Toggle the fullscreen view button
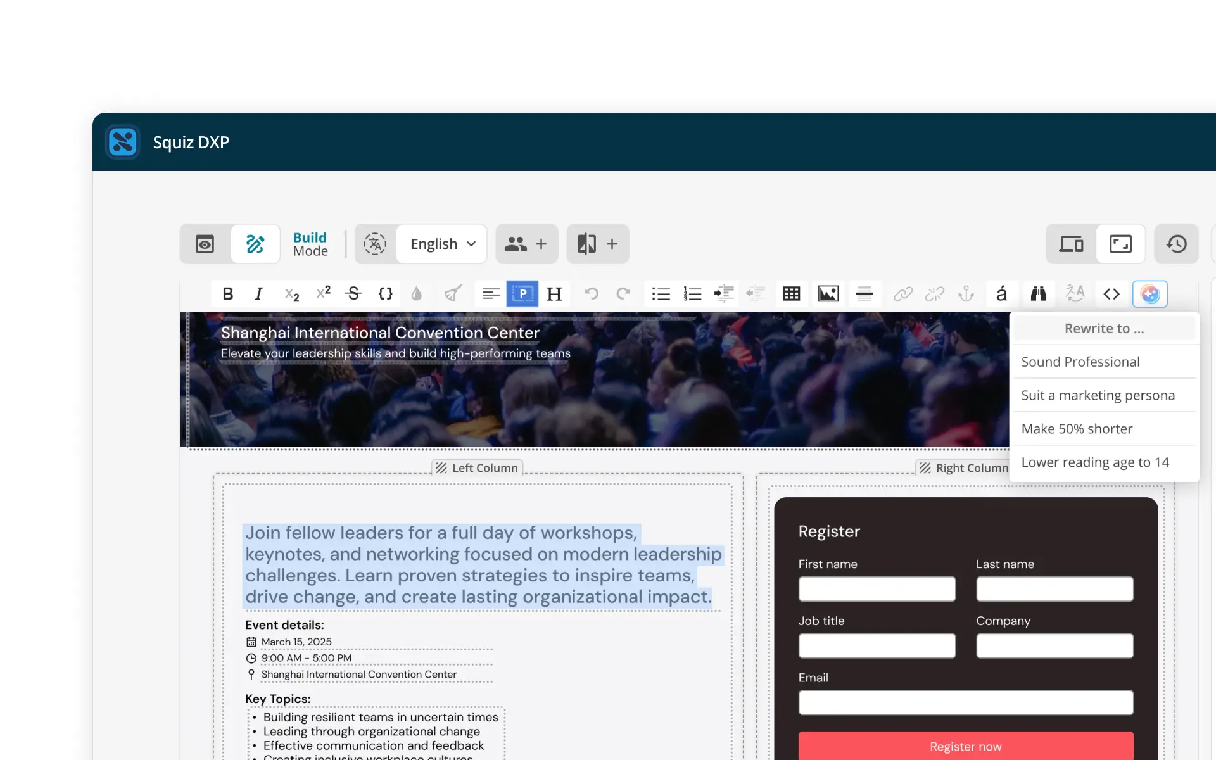The image size is (1216, 760). pos(1120,244)
